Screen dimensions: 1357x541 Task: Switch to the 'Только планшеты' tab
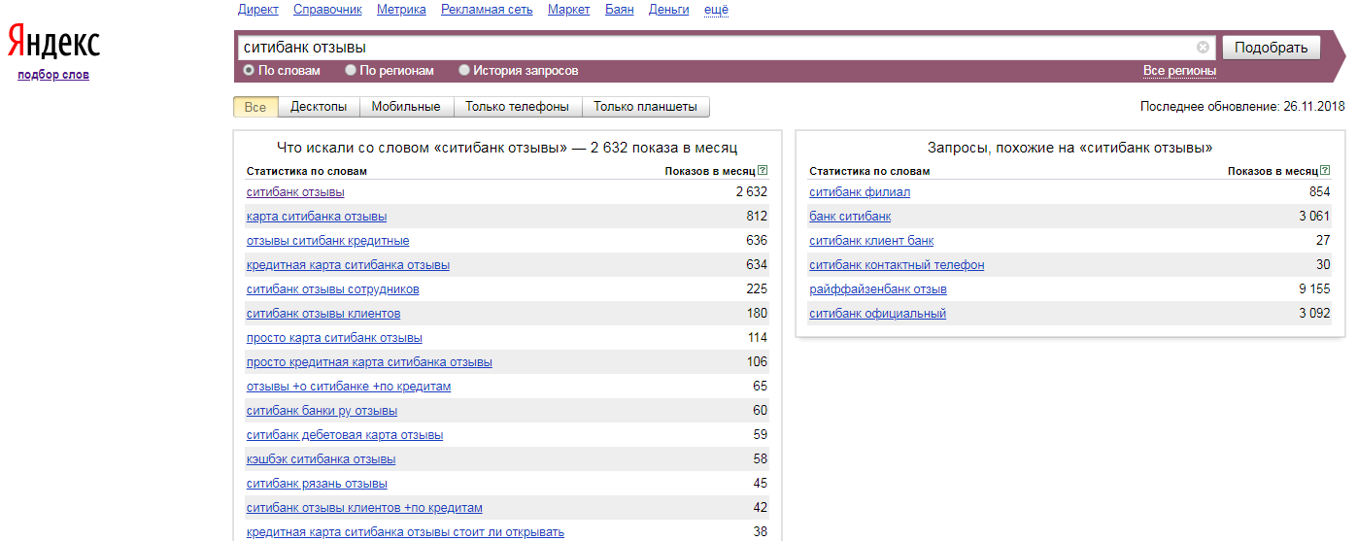click(646, 107)
